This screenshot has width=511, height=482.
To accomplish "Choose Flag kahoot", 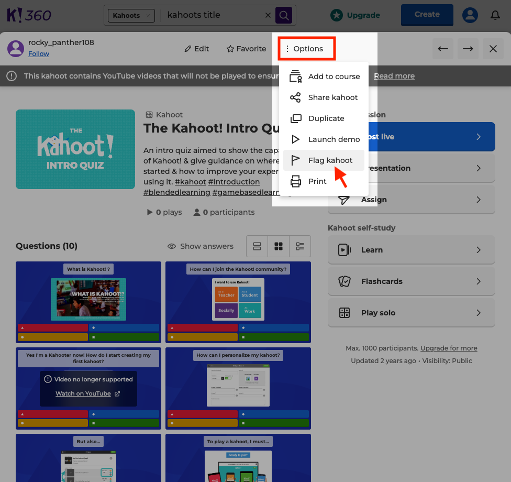I will point(324,160).
